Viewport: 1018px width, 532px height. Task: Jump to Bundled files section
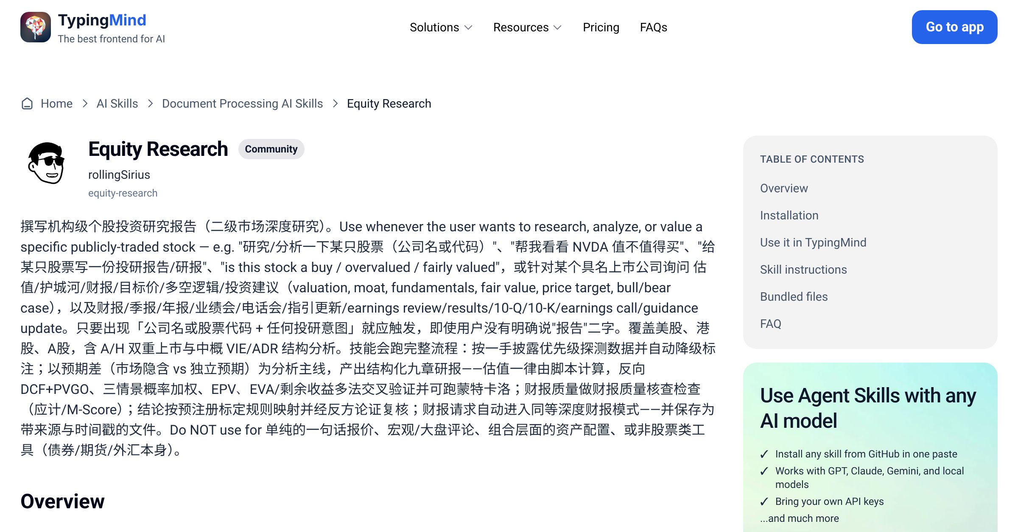tap(794, 297)
